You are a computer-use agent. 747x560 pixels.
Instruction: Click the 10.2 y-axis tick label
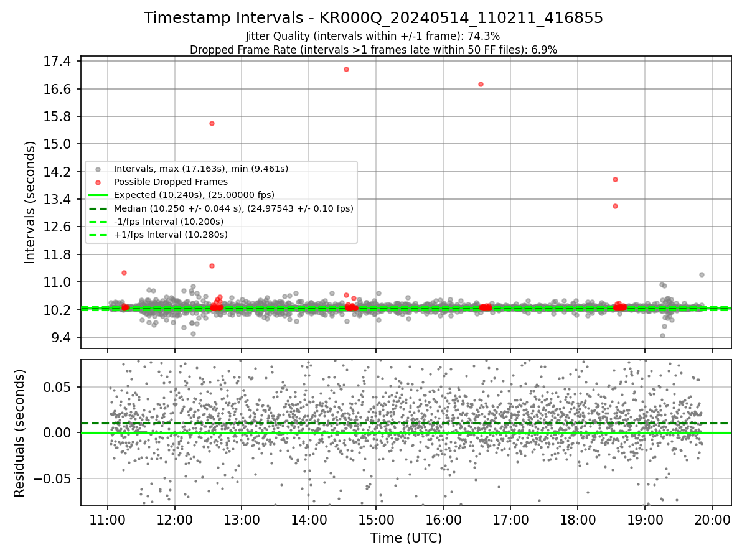pos(59,310)
